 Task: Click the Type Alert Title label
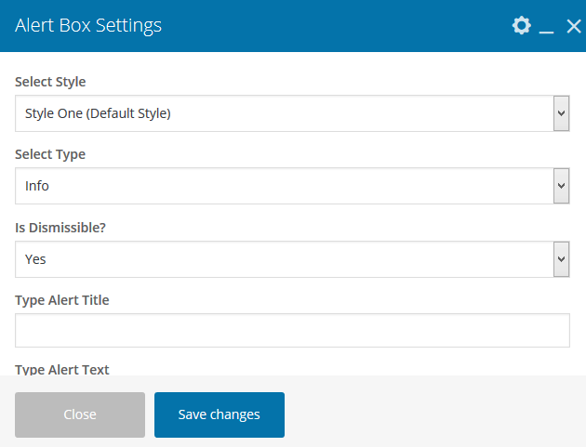(62, 300)
